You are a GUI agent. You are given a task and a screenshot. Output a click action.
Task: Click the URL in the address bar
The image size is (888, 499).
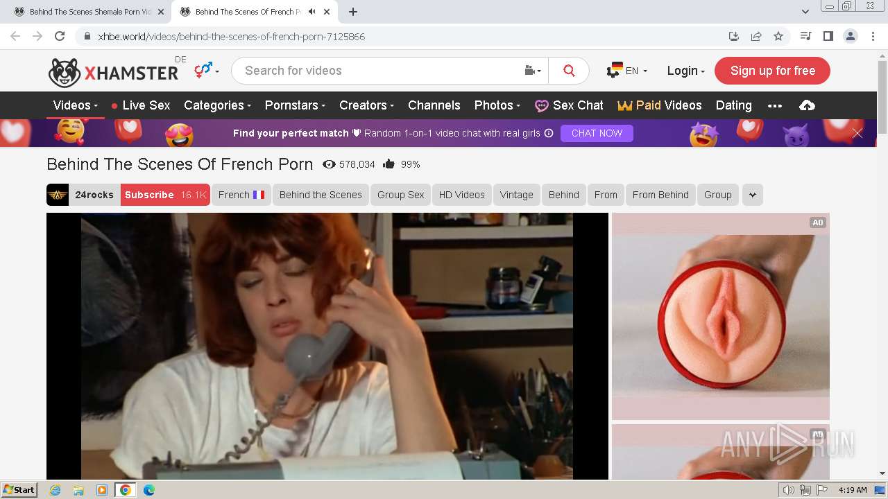pyautogui.click(x=231, y=36)
